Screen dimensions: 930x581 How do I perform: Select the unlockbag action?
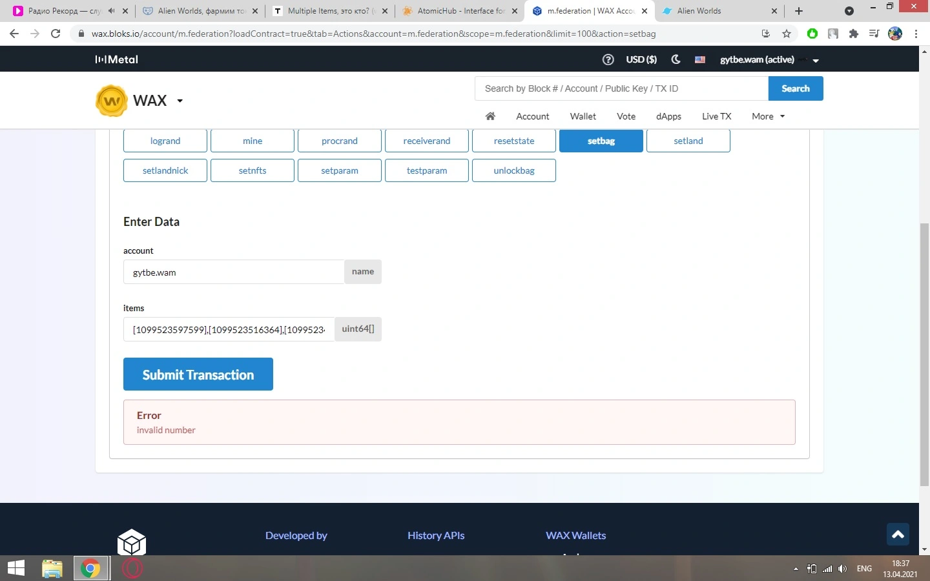[x=514, y=170]
